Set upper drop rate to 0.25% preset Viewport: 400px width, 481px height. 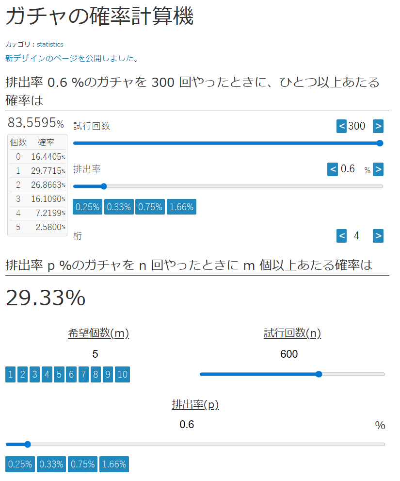click(87, 207)
